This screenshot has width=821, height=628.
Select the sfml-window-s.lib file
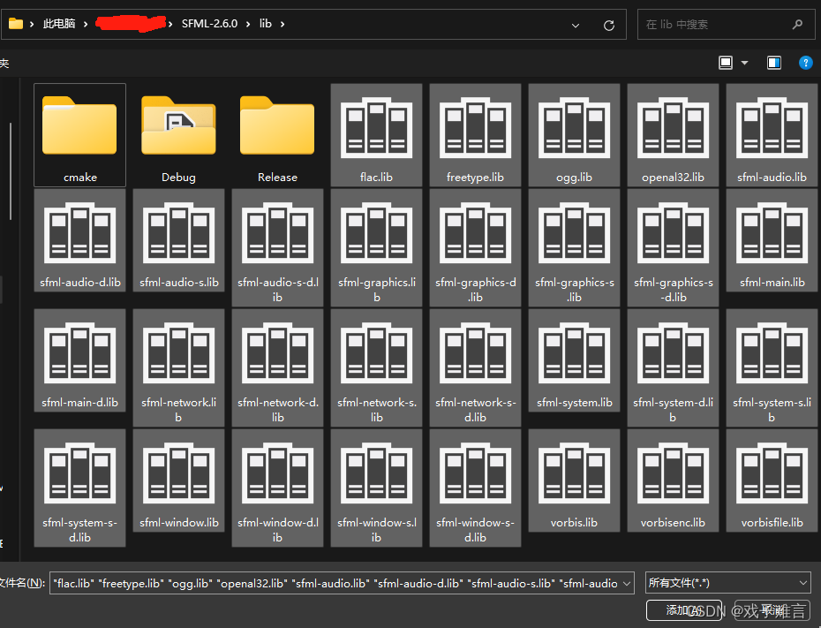point(376,488)
